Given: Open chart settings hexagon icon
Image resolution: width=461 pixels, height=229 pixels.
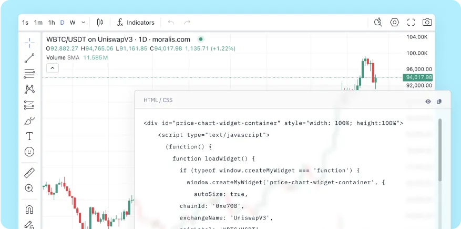Looking at the screenshot, I should coord(394,22).
